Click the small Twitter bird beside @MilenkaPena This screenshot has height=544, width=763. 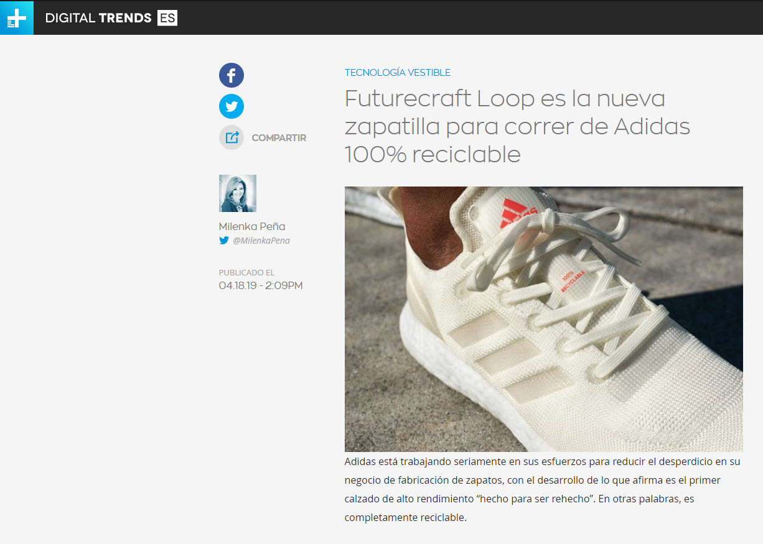(x=224, y=241)
